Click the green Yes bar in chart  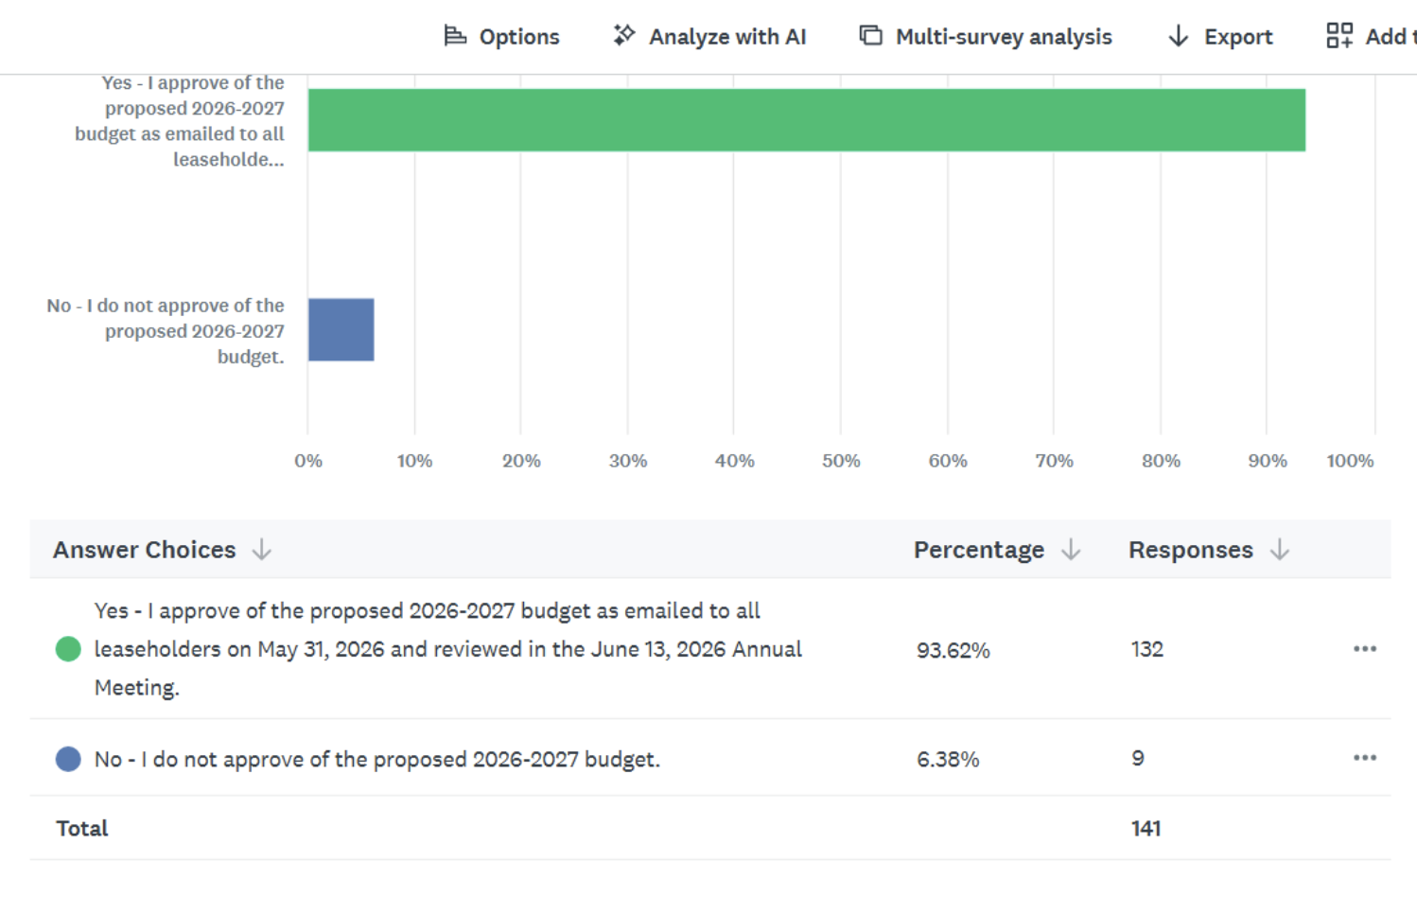[x=807, y=120]
